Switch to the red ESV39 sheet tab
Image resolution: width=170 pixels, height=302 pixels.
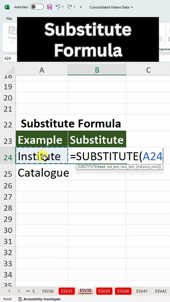104,291
